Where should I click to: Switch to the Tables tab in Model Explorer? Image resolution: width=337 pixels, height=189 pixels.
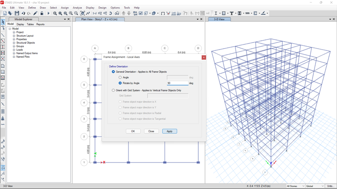click(30, 24)
